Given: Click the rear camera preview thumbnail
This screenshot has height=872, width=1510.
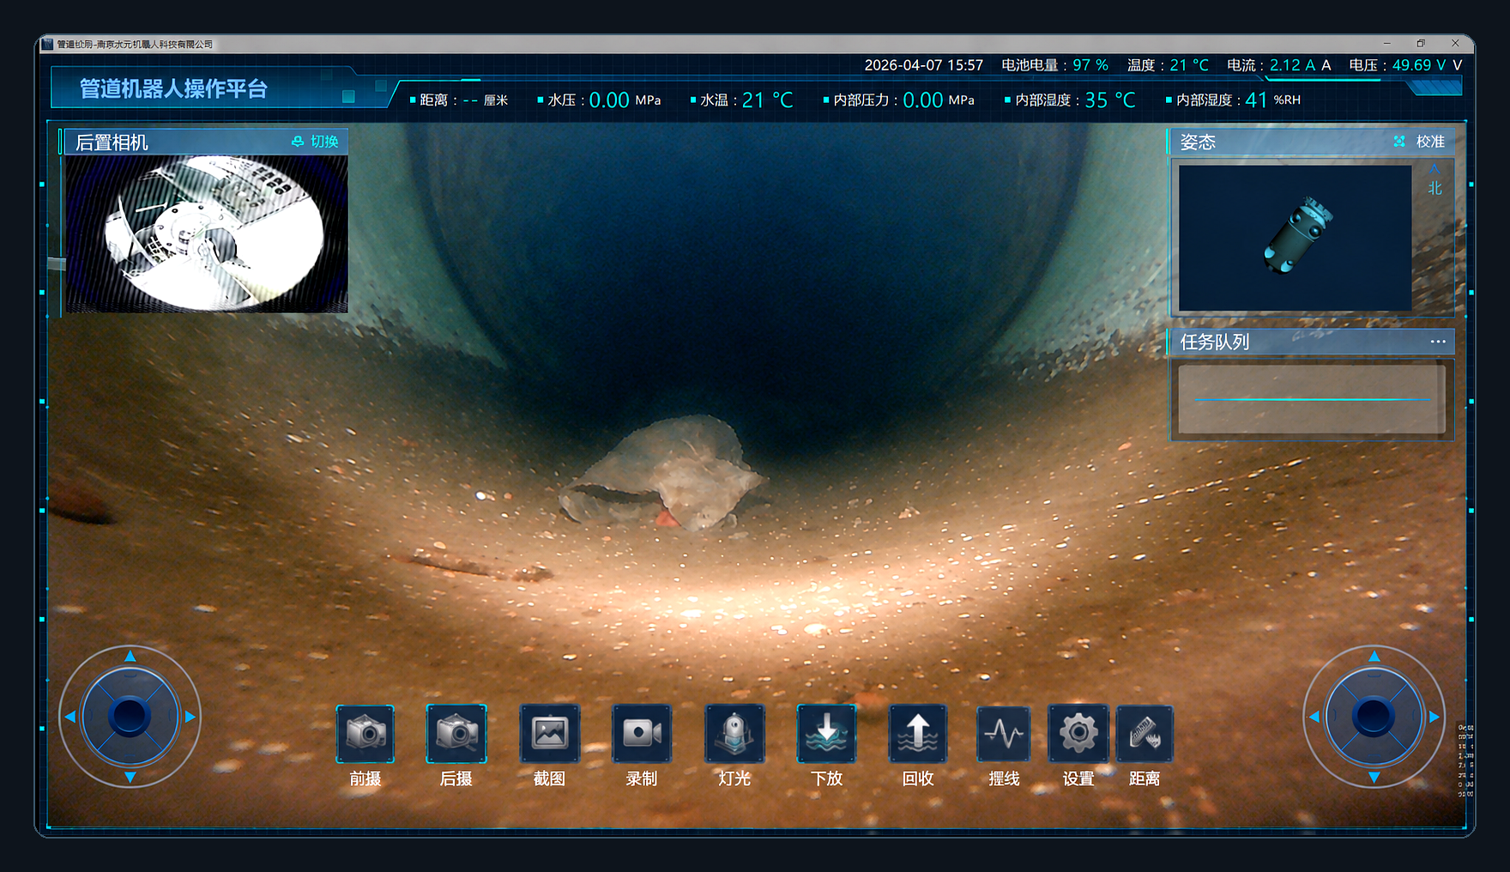Looking at the screenshot, I should [207, 233].
